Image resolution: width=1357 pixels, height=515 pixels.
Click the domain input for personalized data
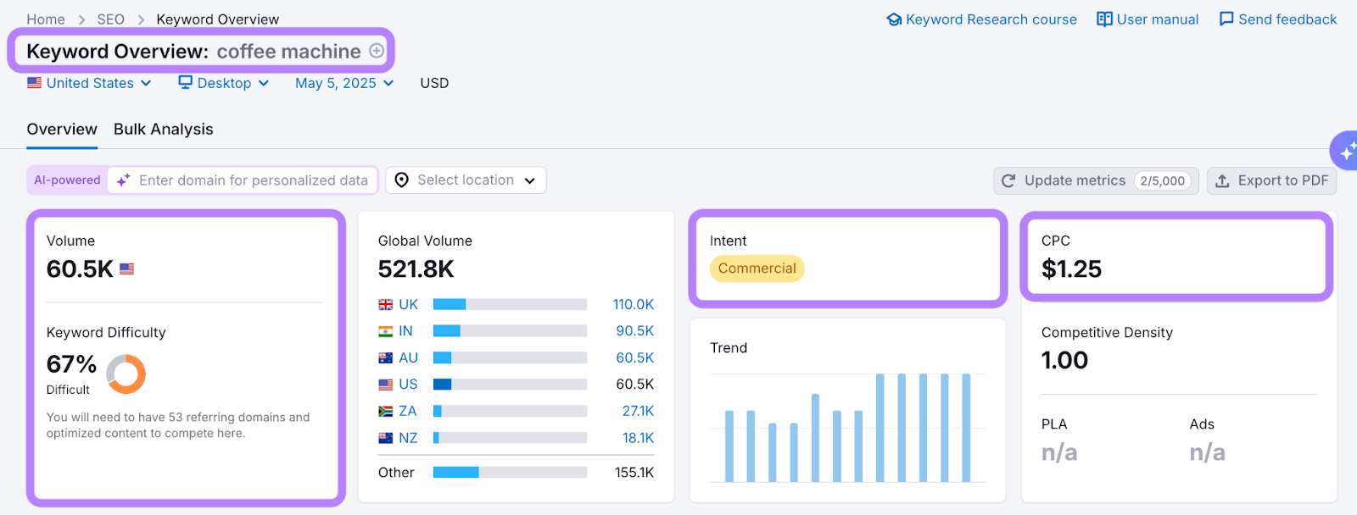pyautogui.click(x=253, y=180)
